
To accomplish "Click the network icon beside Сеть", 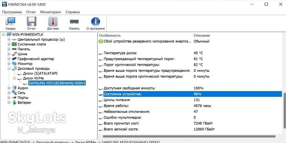I will (x=14, y=93).
